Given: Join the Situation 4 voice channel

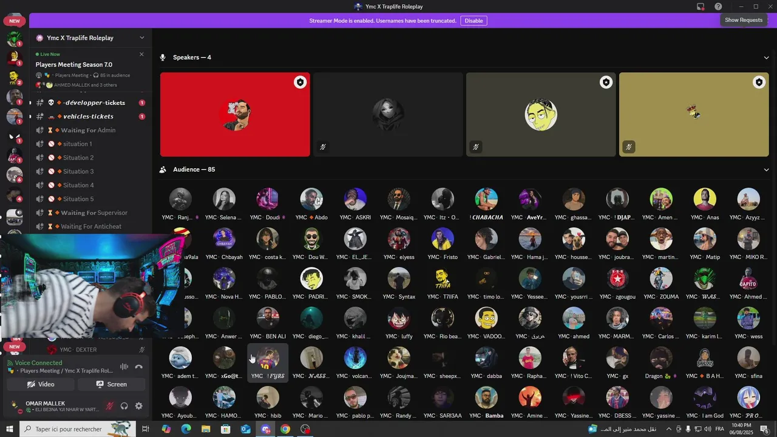Looking at the screenshot, I should 90,185.
